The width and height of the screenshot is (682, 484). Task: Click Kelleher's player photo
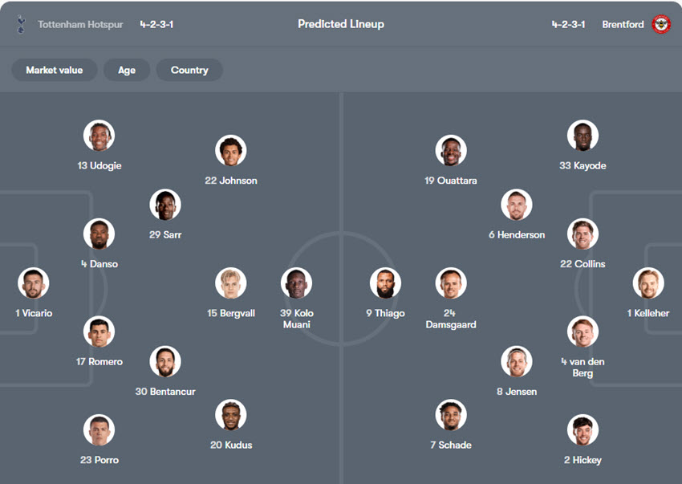pyautogui.click(x=648, y=283)
